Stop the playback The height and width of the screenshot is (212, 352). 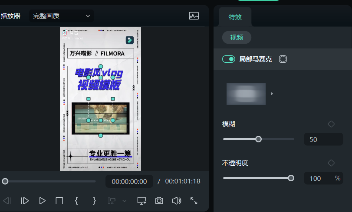pos(59,201)
